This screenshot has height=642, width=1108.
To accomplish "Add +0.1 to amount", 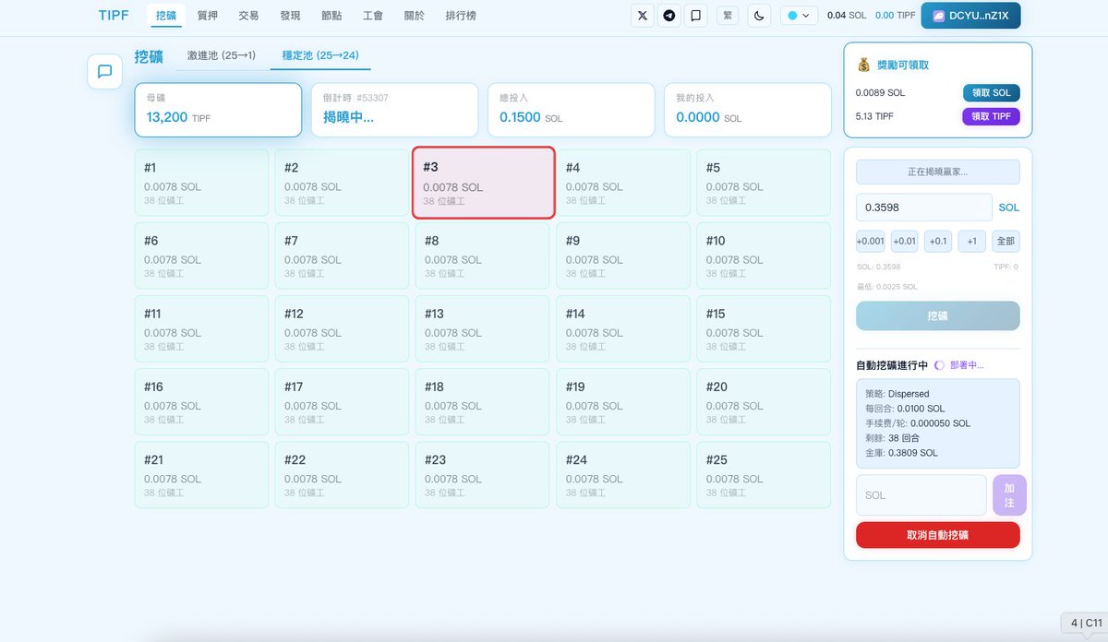I will click(x=938, y=241).
